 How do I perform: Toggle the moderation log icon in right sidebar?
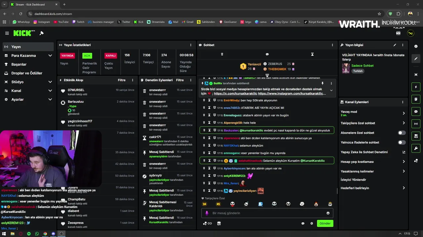click(x=416, y=99)
